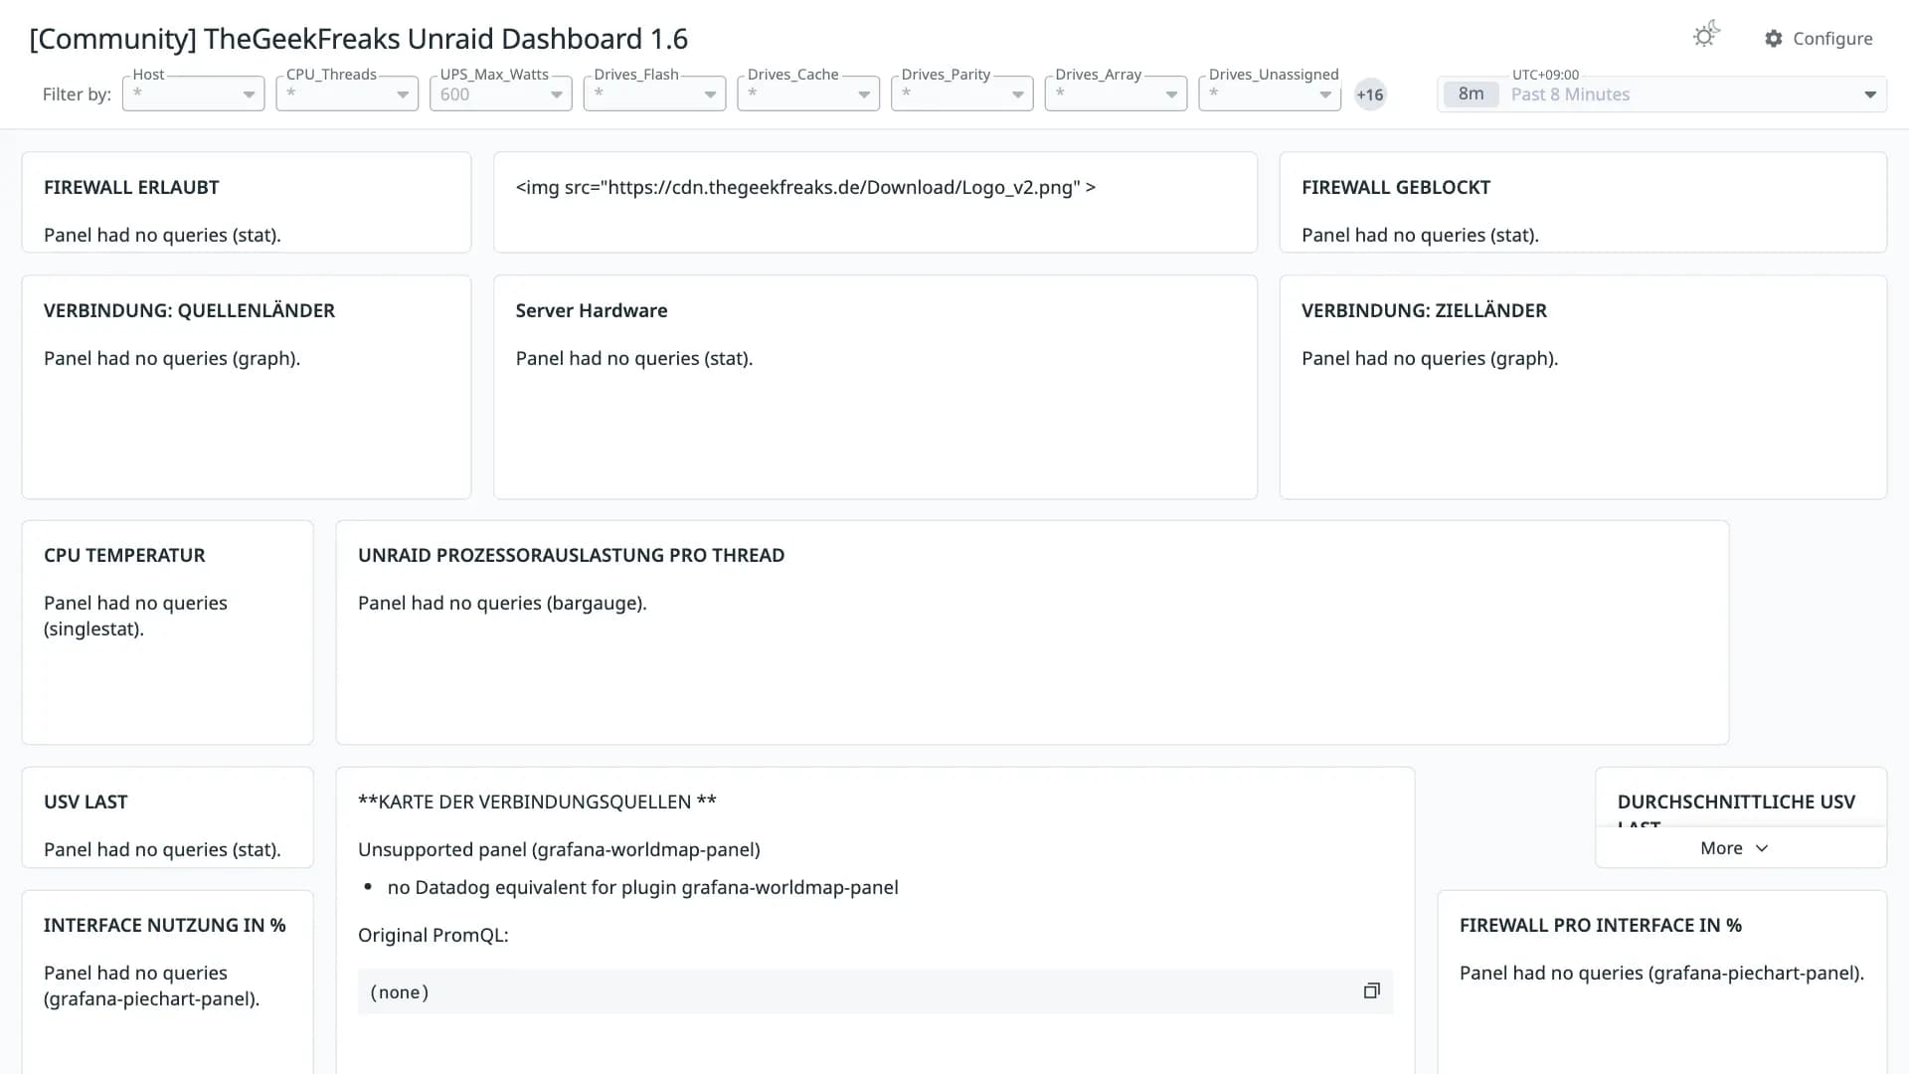Open the Drives_Array filter dropdown
The width and height of the screenshot is (1909, 1074).
click(1116, 93)
